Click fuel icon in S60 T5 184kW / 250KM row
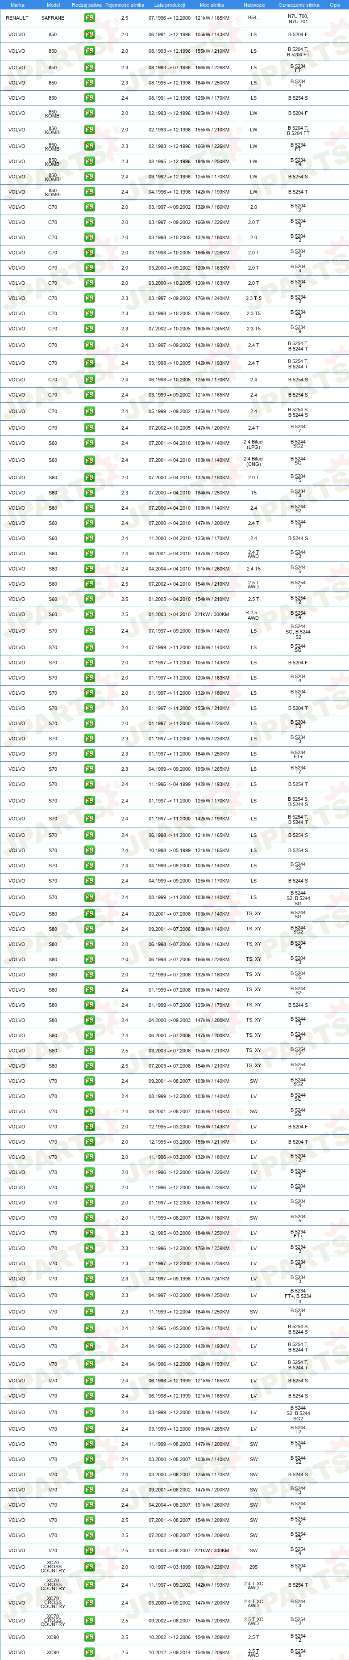 click(89, 493)
